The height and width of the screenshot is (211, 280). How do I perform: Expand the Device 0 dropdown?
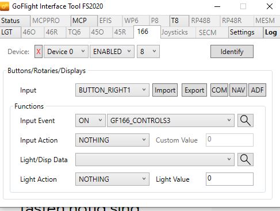(66, 52)
